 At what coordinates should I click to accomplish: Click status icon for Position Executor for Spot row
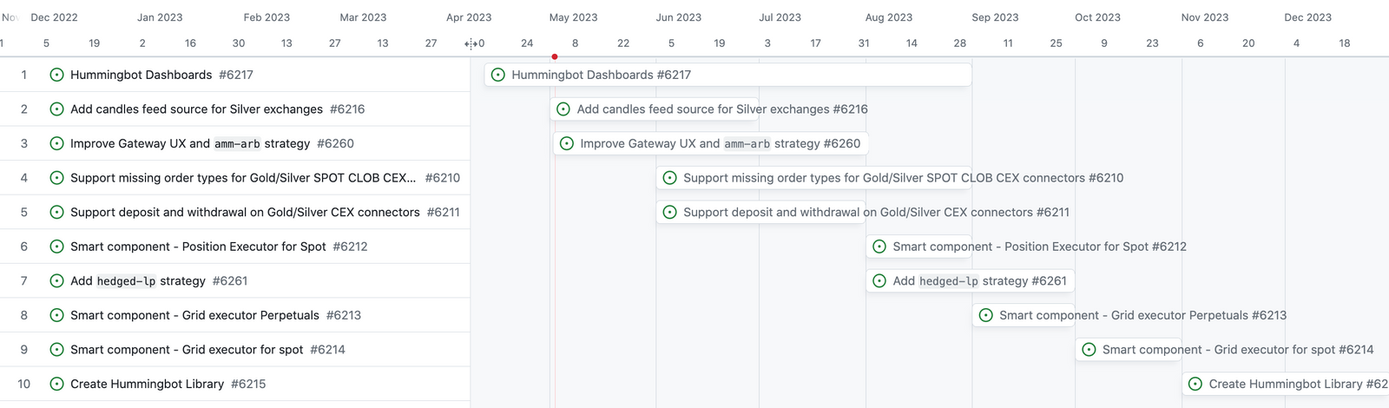click(x=56, y=247)
